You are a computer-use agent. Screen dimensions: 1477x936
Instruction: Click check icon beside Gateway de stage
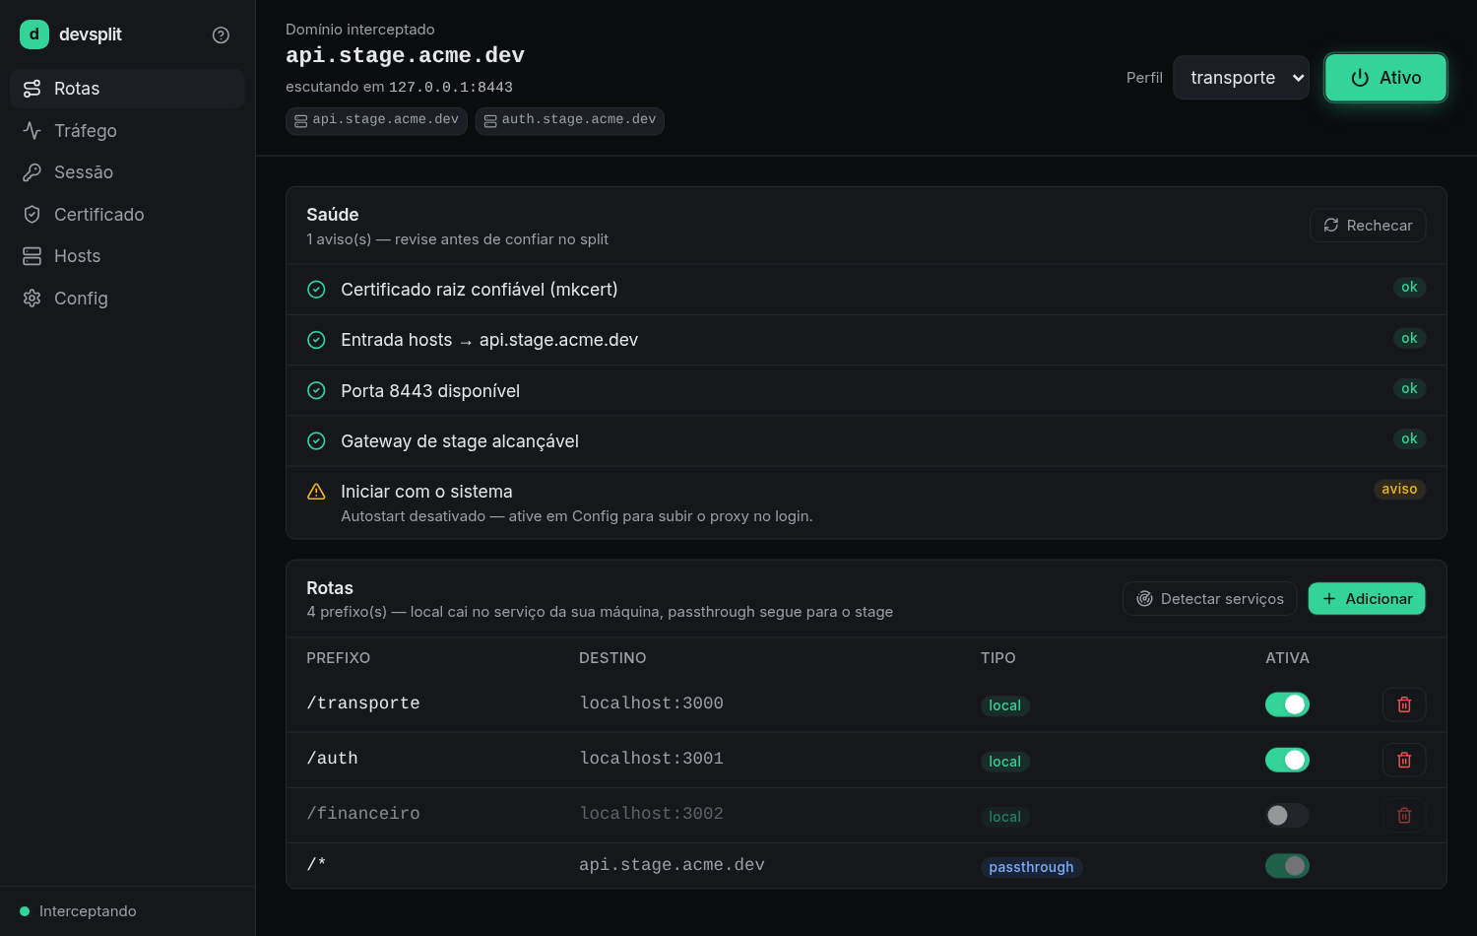[x=316, y=441]
